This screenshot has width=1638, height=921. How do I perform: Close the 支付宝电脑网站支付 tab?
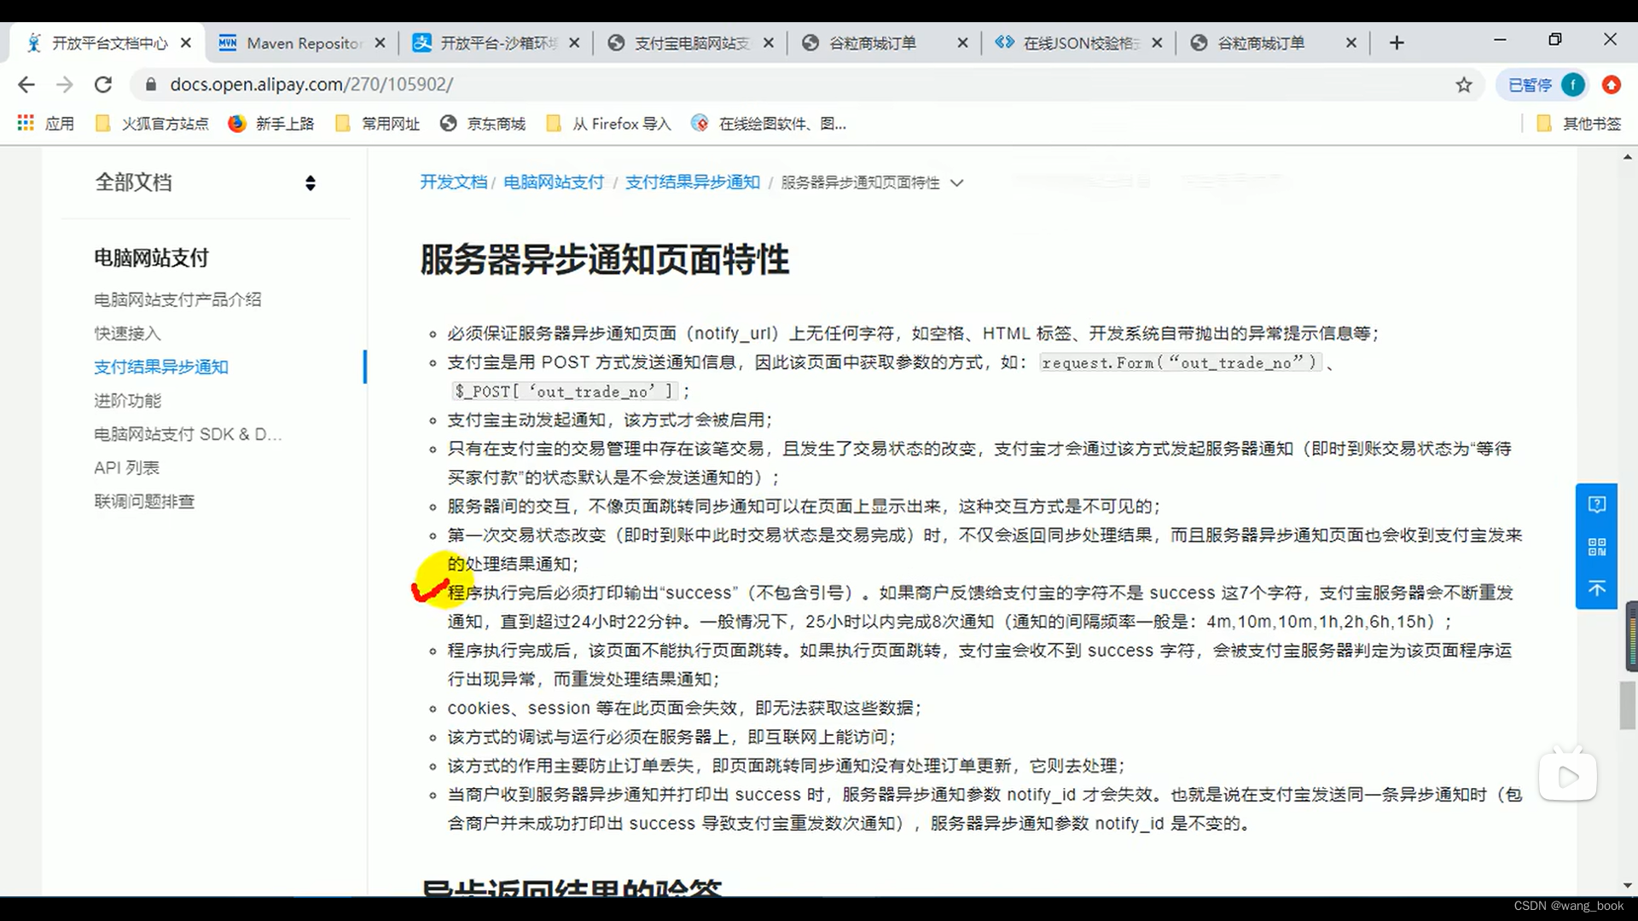coord(769,43)
